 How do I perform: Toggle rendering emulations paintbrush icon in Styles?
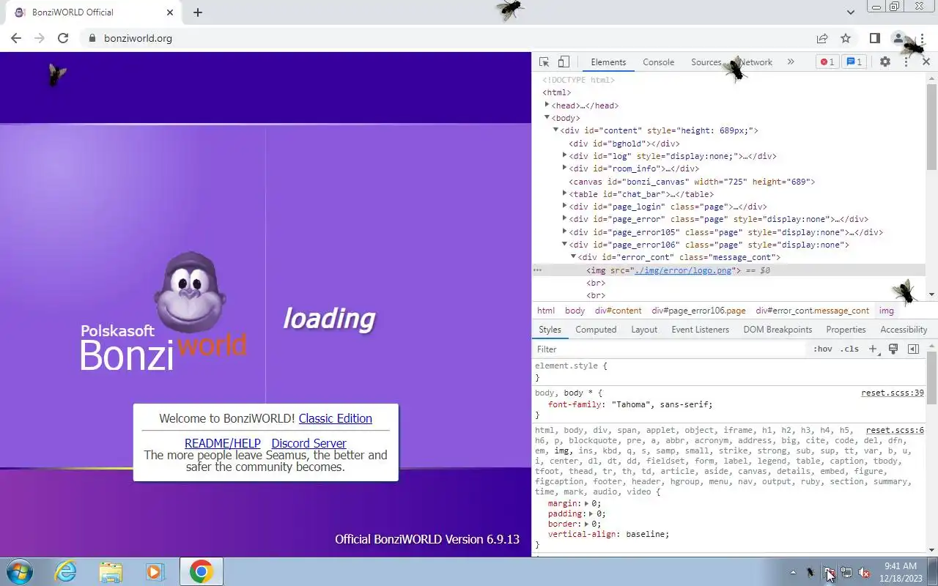click(893, 349)
